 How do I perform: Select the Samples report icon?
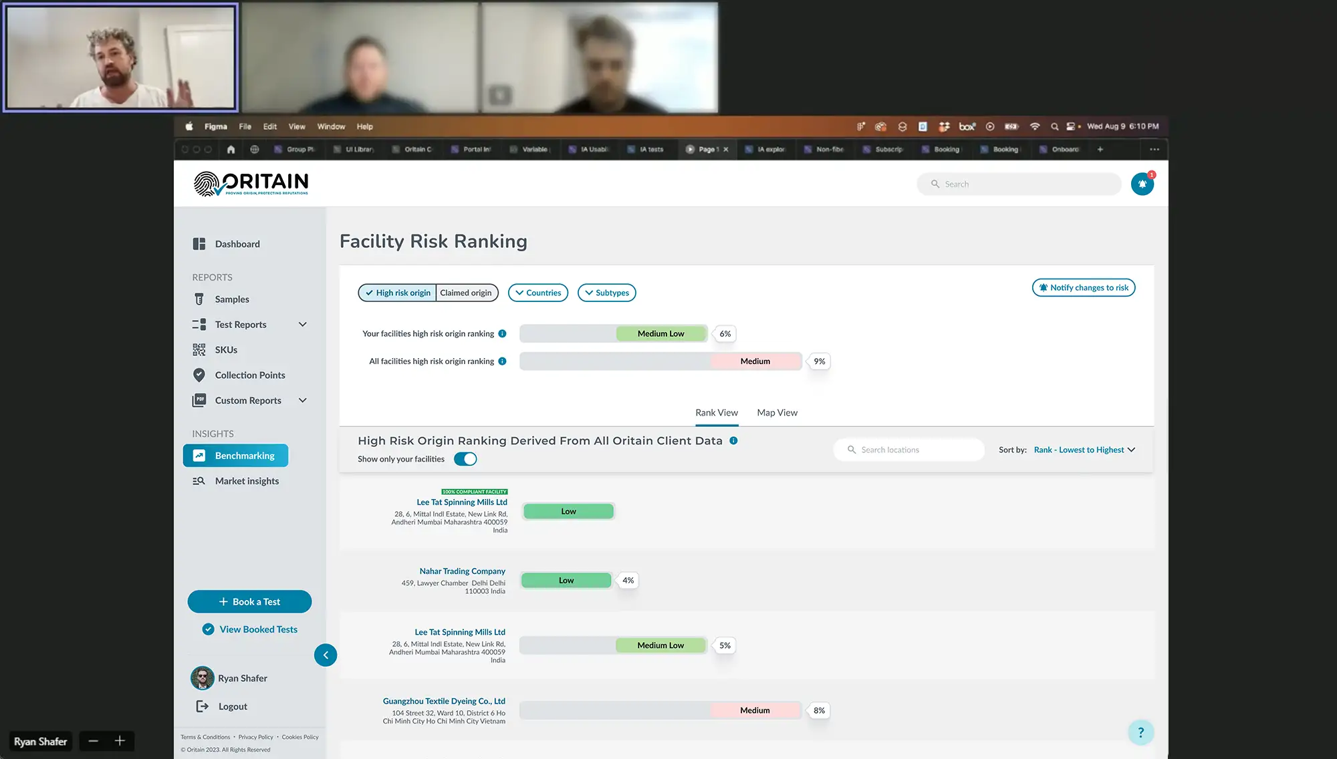click(199, 299)
